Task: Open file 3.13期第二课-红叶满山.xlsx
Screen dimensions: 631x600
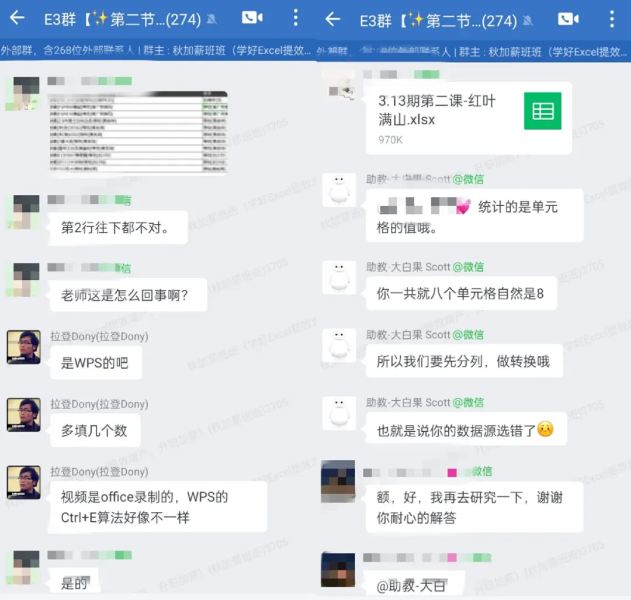Action: coord(469,119)
